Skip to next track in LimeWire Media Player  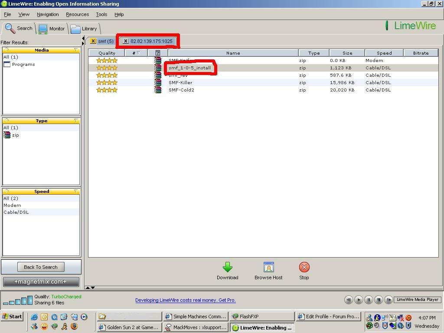pyautogui.click(x=388, y=300)
